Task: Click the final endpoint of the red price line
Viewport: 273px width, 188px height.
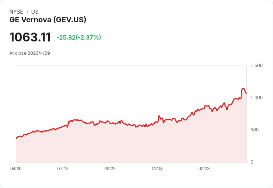Action: pos(246,94)
